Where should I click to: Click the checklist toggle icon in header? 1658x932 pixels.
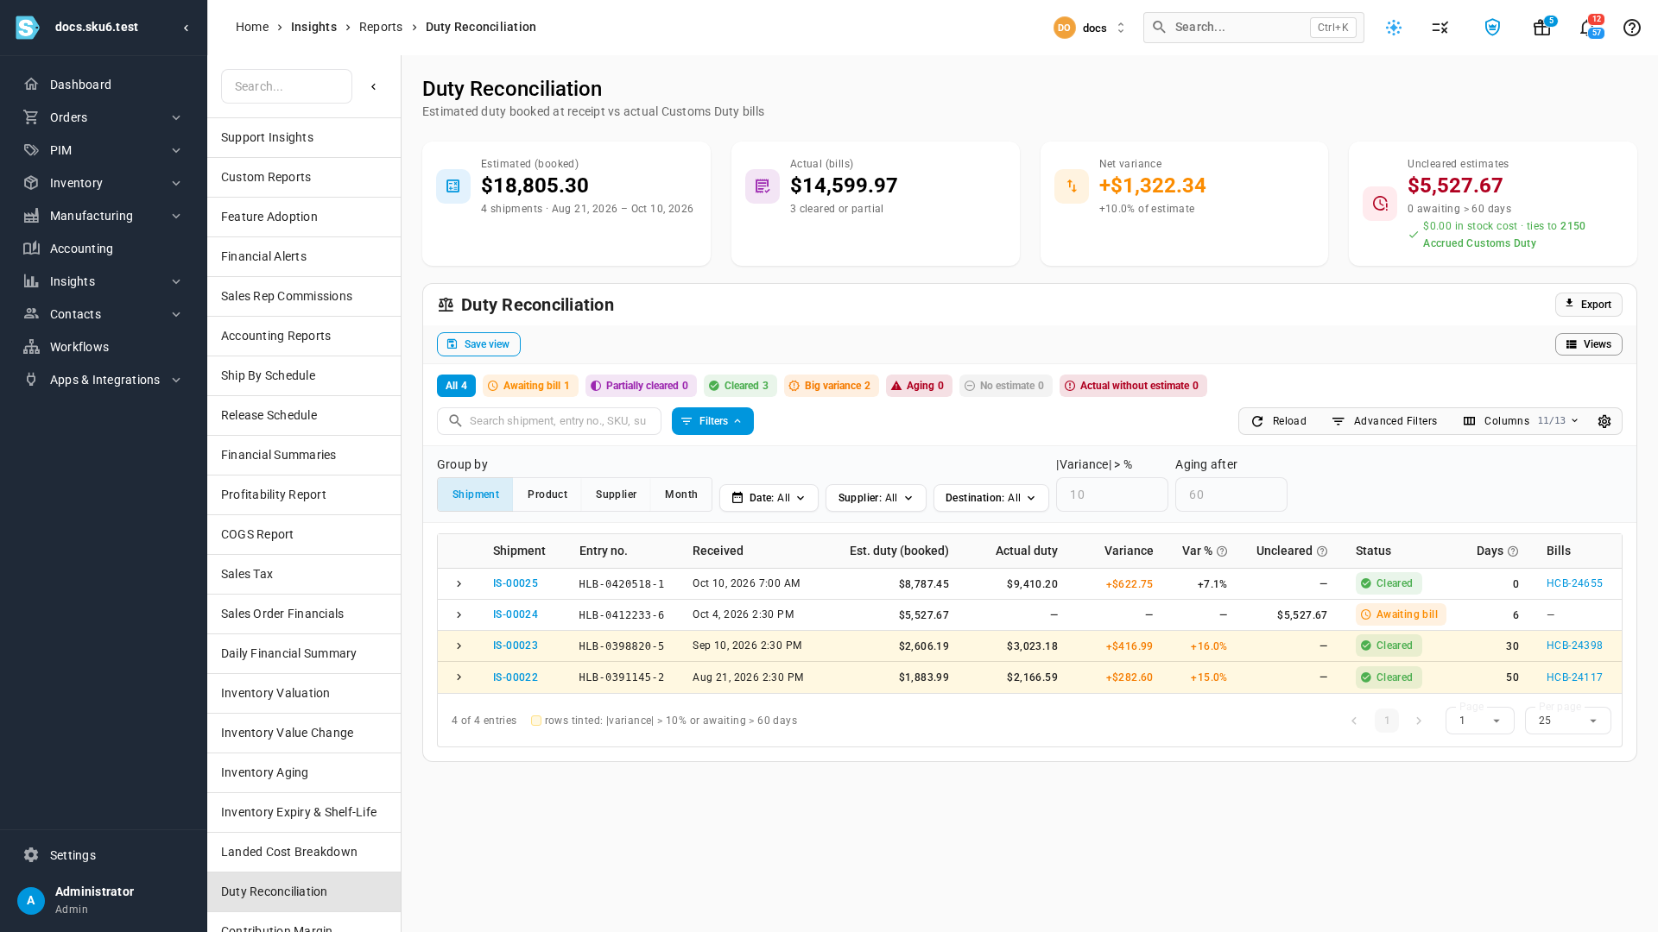(1440, 28)
